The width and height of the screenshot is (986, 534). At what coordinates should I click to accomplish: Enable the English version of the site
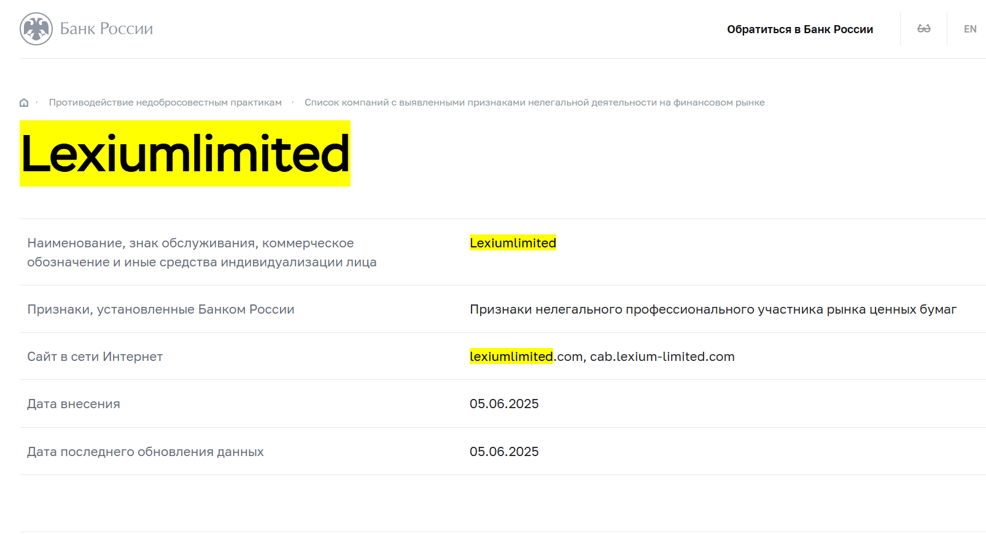click(970, 28)
